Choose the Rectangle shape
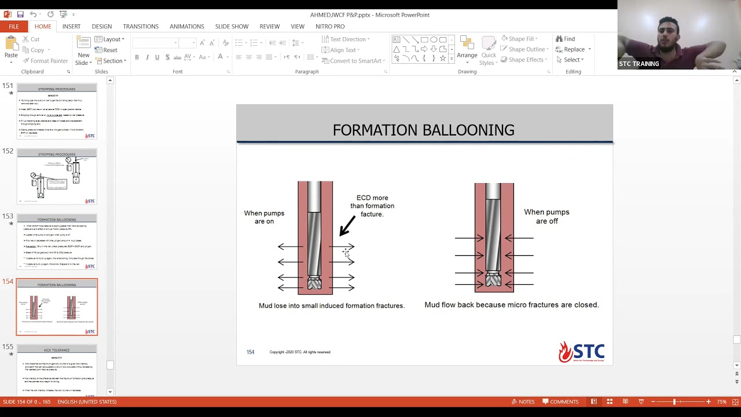This screenshot has width=741, height=417. (424, 39)
